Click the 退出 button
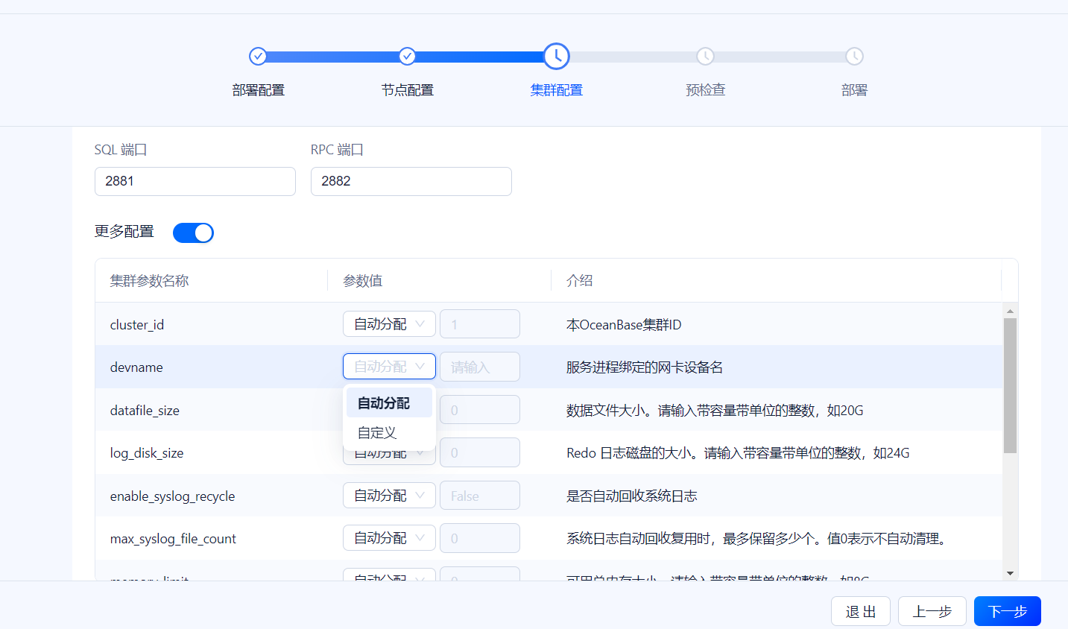This screenshot has width=1068, height=629. [x=861, y=611]
